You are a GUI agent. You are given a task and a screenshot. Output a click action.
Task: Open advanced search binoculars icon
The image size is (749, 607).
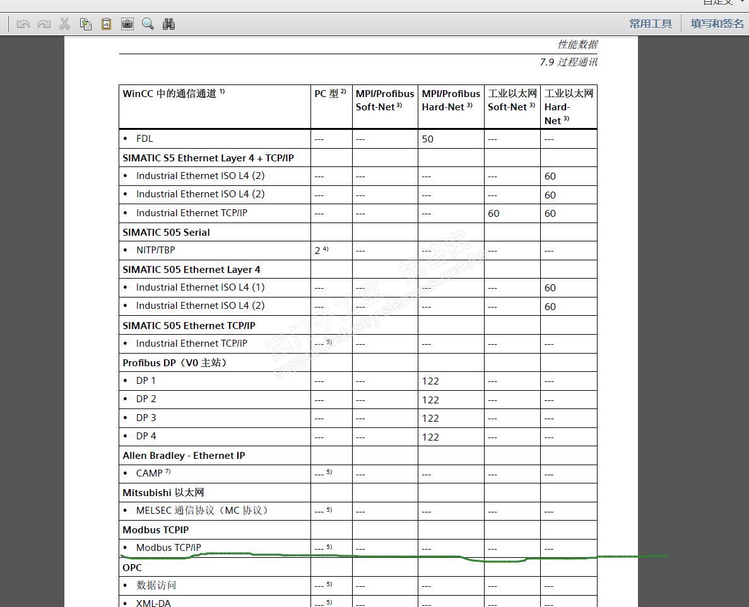click(168, 24)
